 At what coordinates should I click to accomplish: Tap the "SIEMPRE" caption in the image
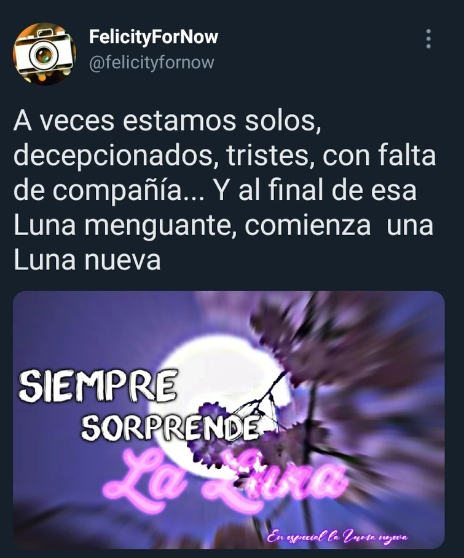coord(98,385)
